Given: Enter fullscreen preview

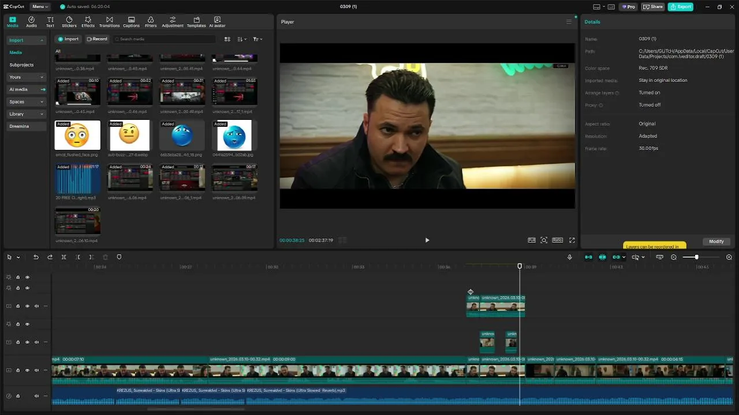Looking at the screenshot, I should click(572, 240).
